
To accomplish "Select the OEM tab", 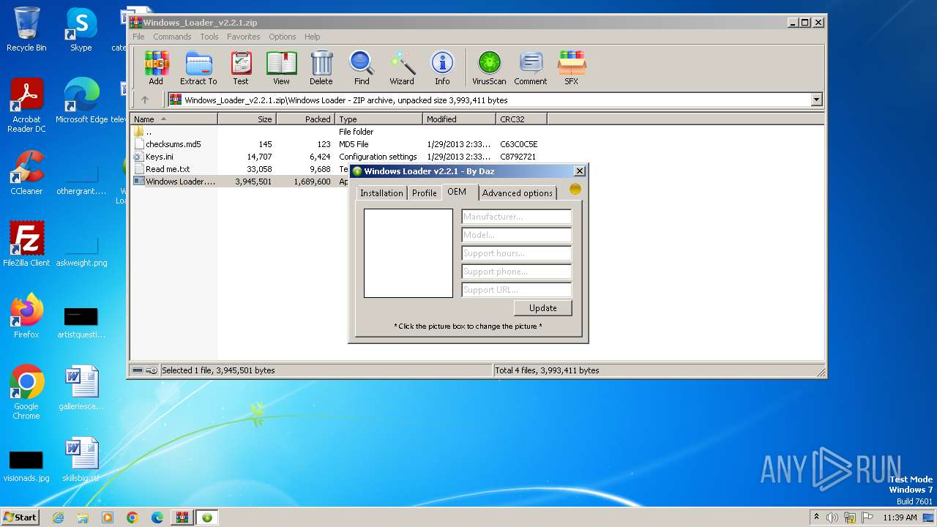I will click(457, 192).
